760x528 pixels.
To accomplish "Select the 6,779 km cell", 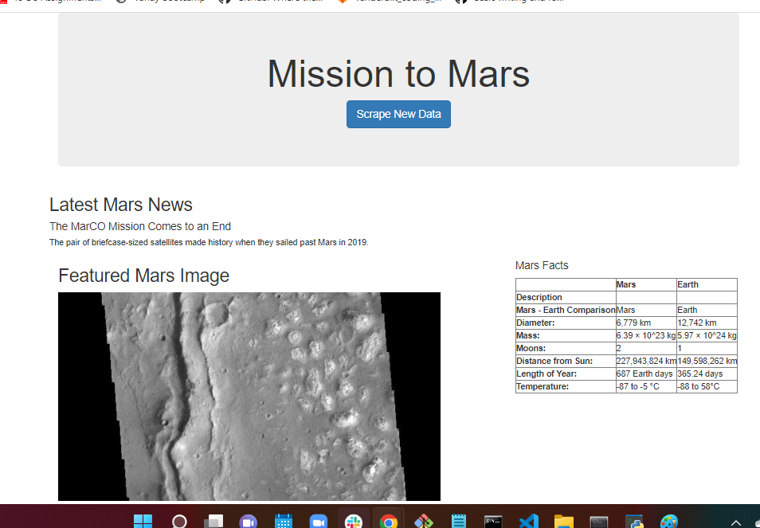I will coord(646,323).
